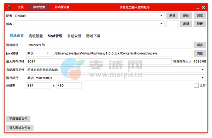The height and width of the screenshot is (138, 212).
Task: Click the 导入游戏文件夹 button
Action: (20, 128)
